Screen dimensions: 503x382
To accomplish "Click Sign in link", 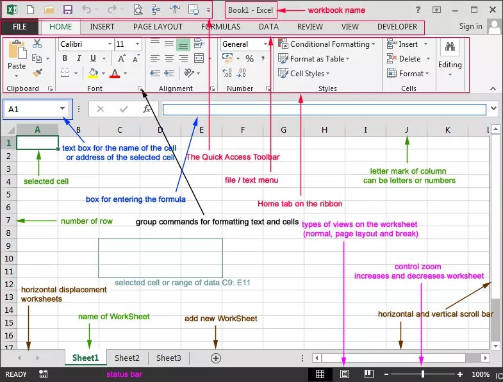I will 470,26.
